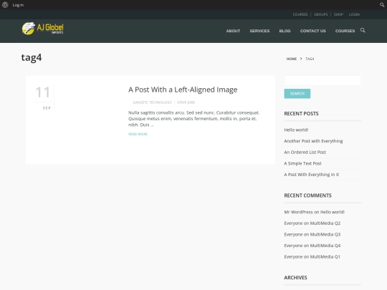Click the Log in admin bar link
Image resolution: width=387 pixels, height=290 pixels.
tap(18, 5)
